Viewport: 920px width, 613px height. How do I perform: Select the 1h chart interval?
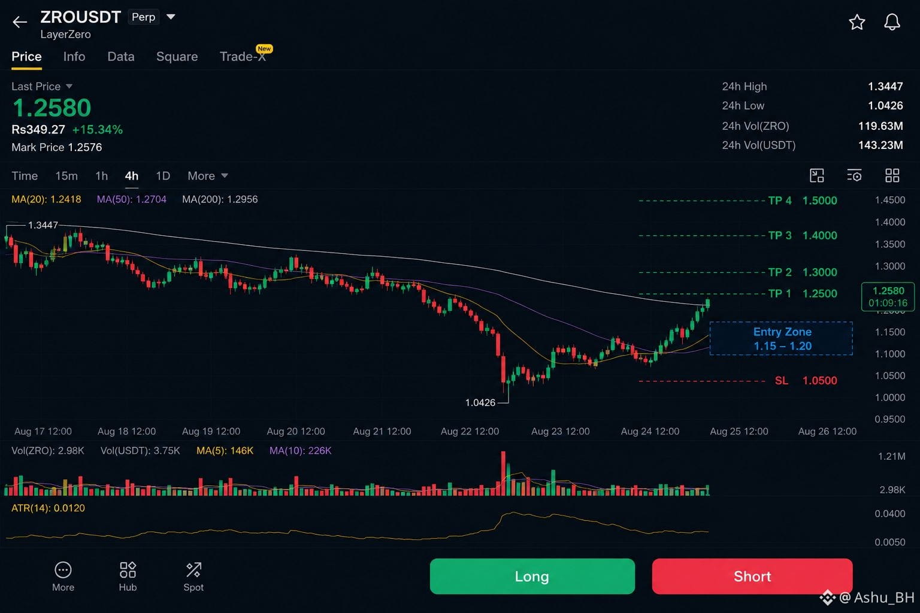pos(102,176)
